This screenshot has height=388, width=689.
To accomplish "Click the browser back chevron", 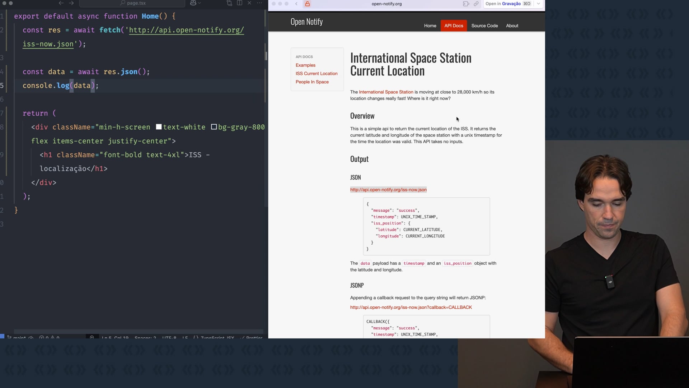I will click(296, 4).
